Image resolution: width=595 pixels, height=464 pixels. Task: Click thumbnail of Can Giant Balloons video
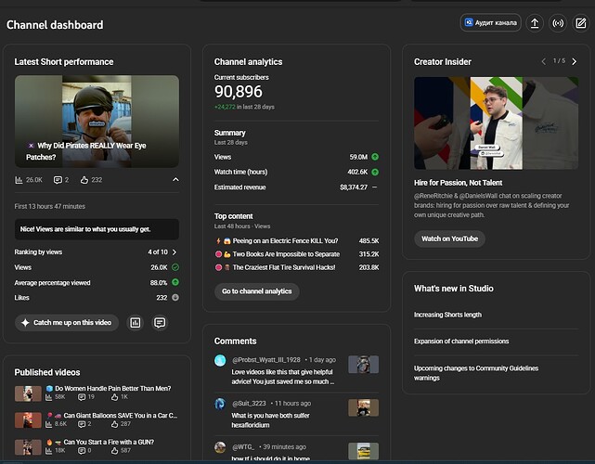coord(28,420)
